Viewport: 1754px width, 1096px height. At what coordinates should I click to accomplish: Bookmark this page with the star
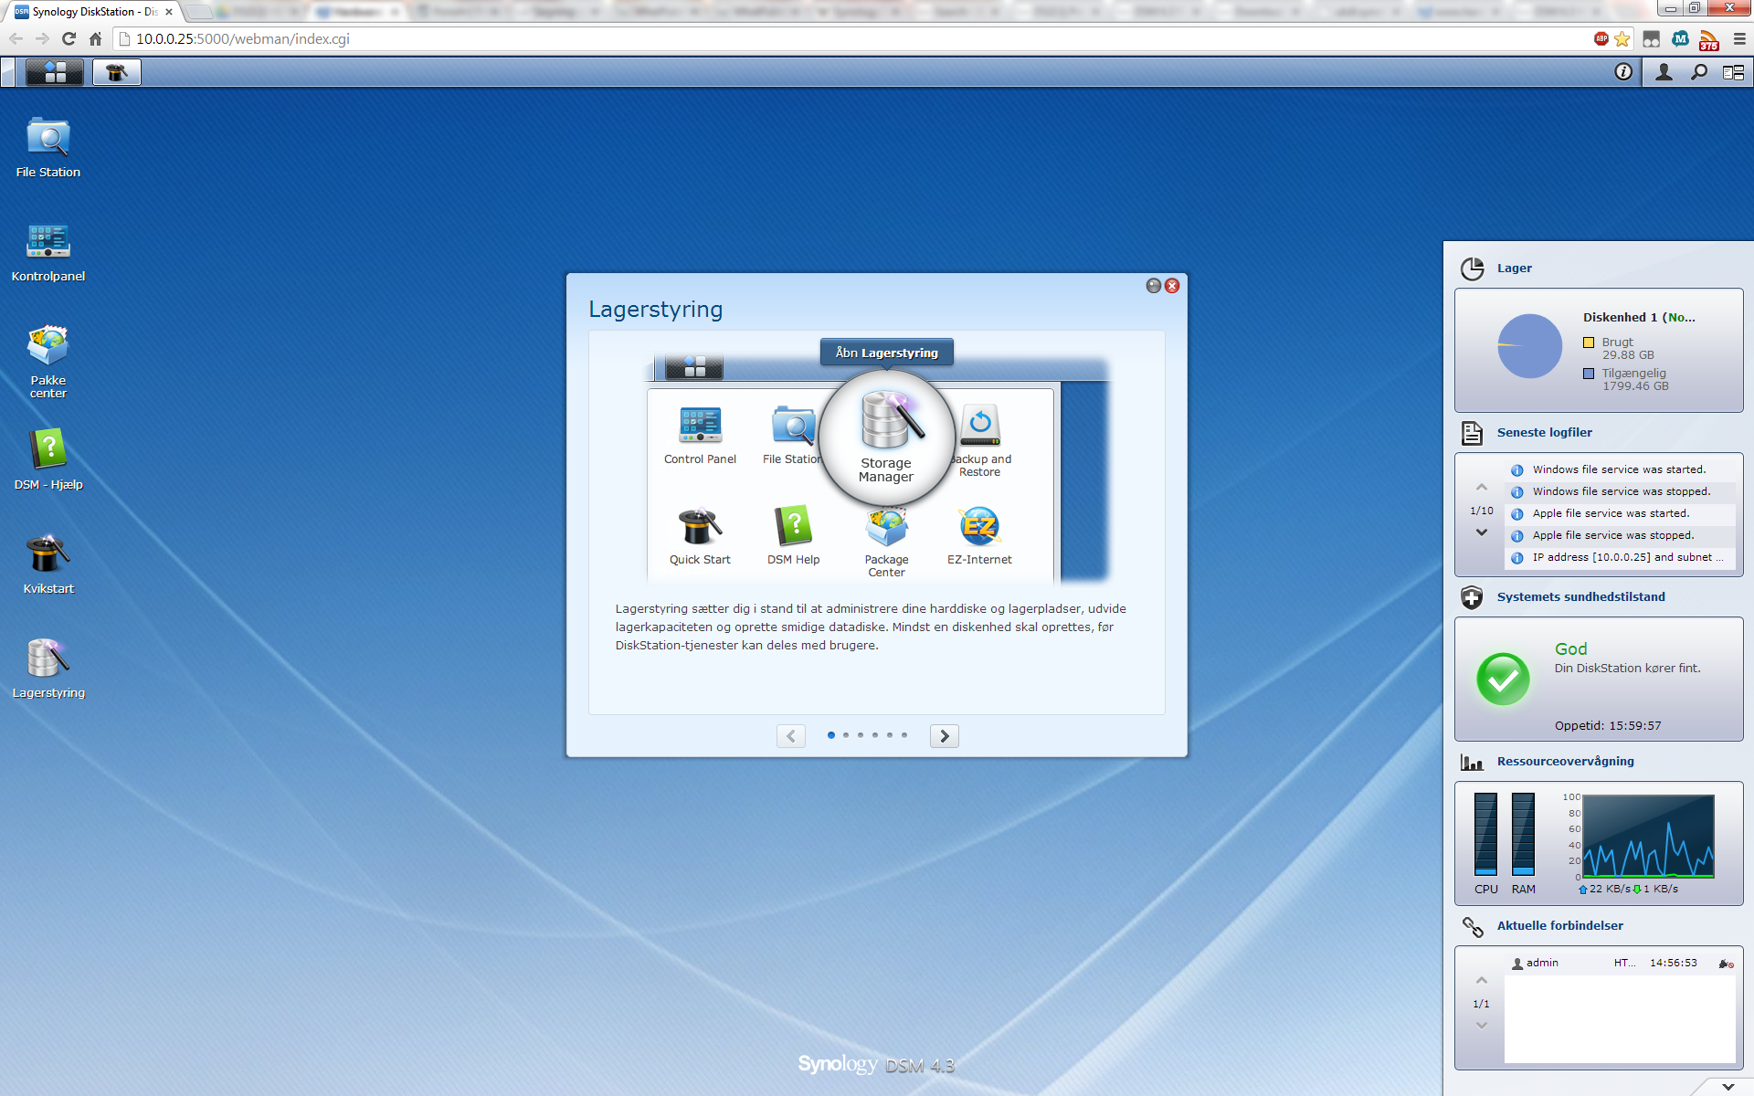tap(1622, 38)
